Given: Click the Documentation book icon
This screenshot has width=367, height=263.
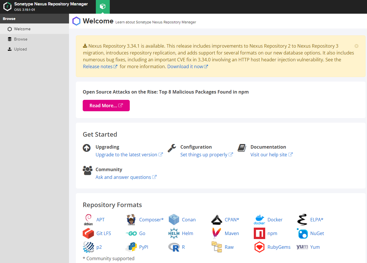Looking at the screenshot, I should coord(242,148).
